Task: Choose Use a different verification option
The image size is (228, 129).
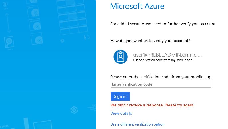Action: coord(137,124)
